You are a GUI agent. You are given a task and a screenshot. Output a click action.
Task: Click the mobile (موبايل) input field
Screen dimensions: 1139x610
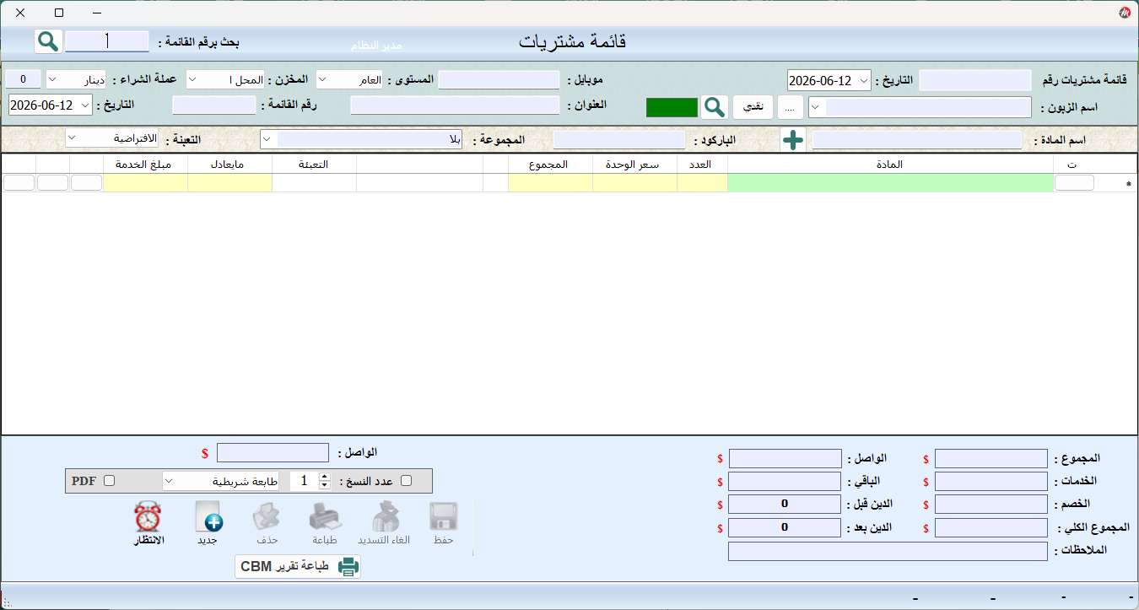pos(499,79)
